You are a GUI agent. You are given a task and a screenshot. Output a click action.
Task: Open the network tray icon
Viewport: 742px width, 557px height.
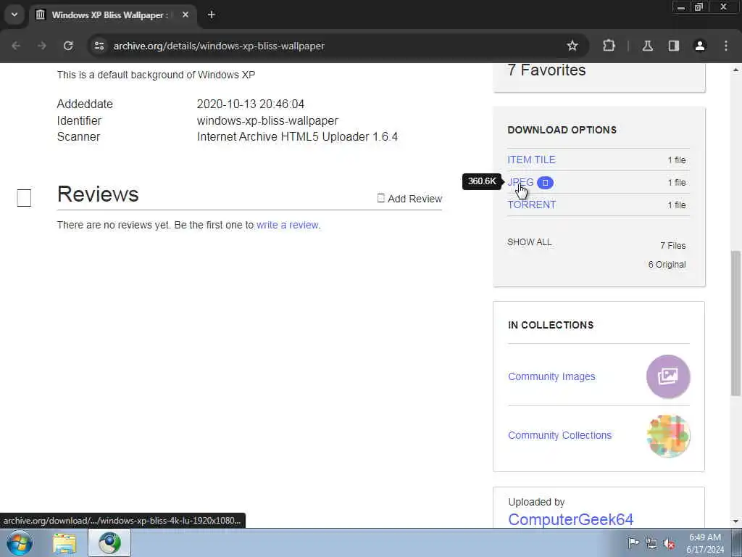click(x=651, y=543)
